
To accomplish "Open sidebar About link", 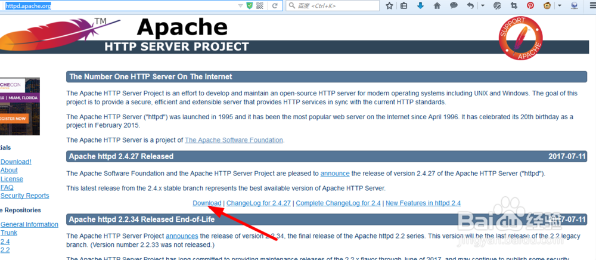I will pyautogui.click(x=9, y=170).
